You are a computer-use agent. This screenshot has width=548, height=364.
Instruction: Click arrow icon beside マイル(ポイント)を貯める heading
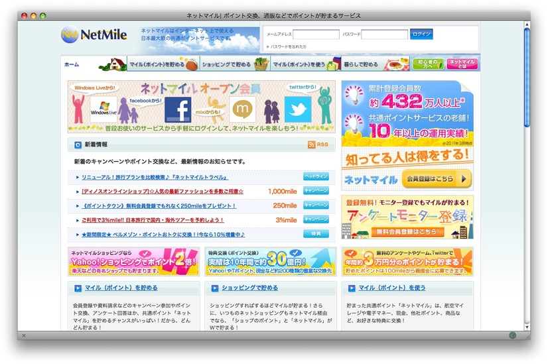click(x=78, y=288)
